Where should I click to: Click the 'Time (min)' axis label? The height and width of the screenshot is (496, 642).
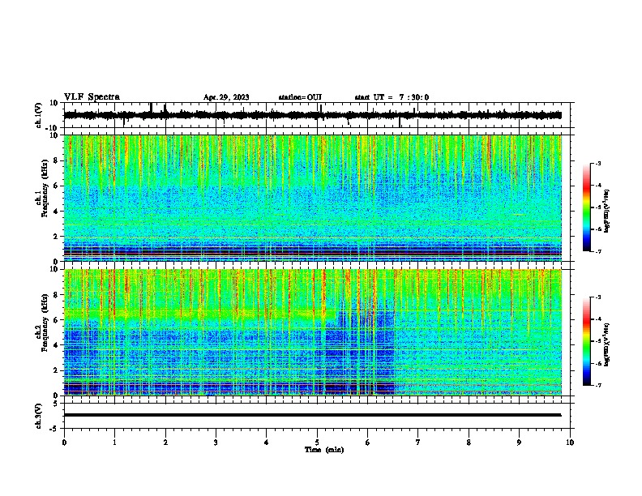click(x=324, y=450)
